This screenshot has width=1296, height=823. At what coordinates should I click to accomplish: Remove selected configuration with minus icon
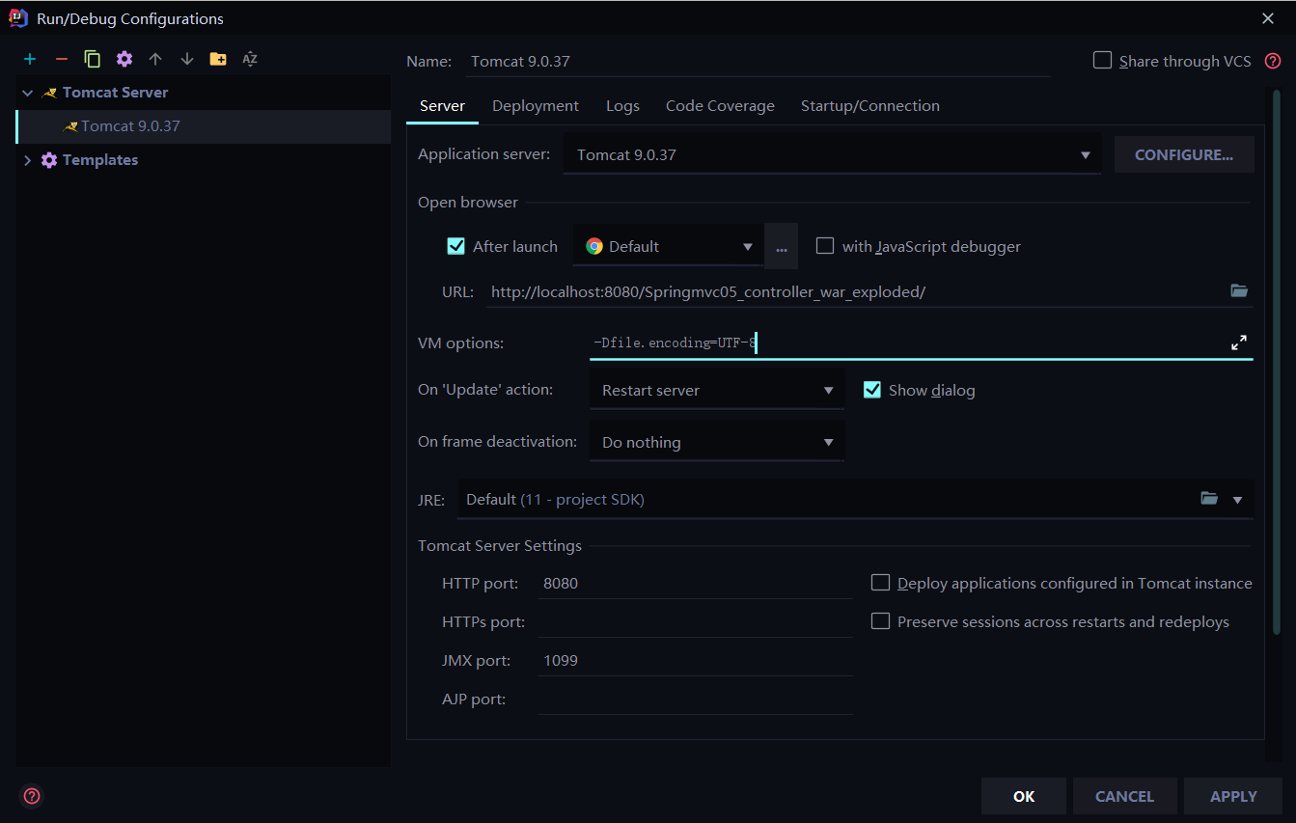point(62,60)
